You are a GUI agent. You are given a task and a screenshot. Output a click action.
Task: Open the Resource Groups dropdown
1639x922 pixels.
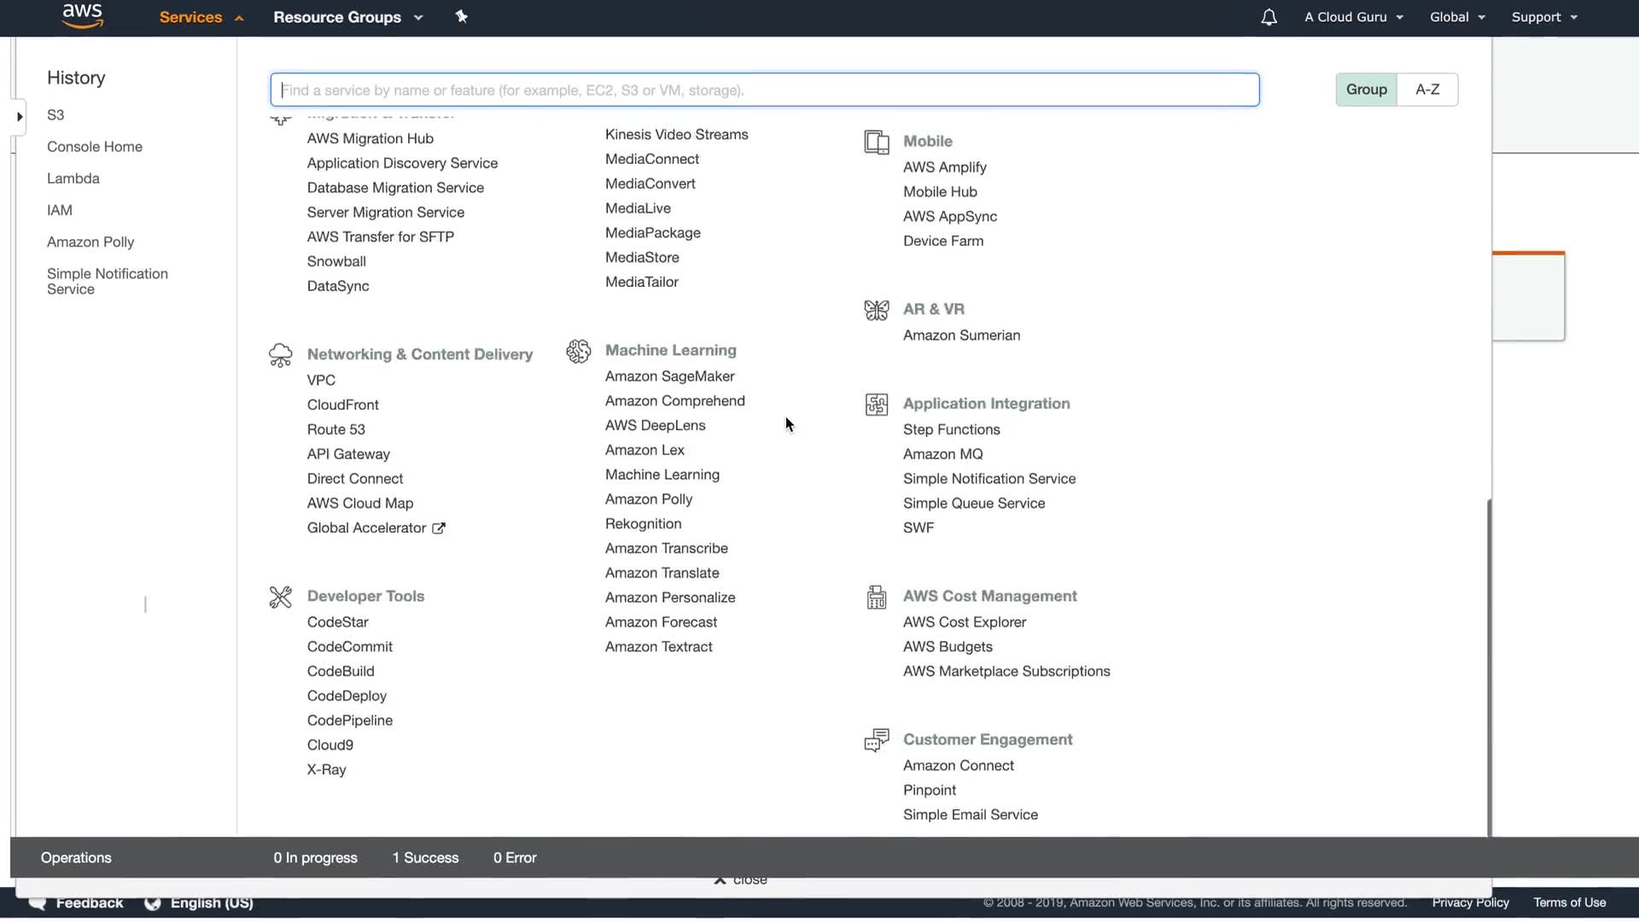(x=347, y=17)
